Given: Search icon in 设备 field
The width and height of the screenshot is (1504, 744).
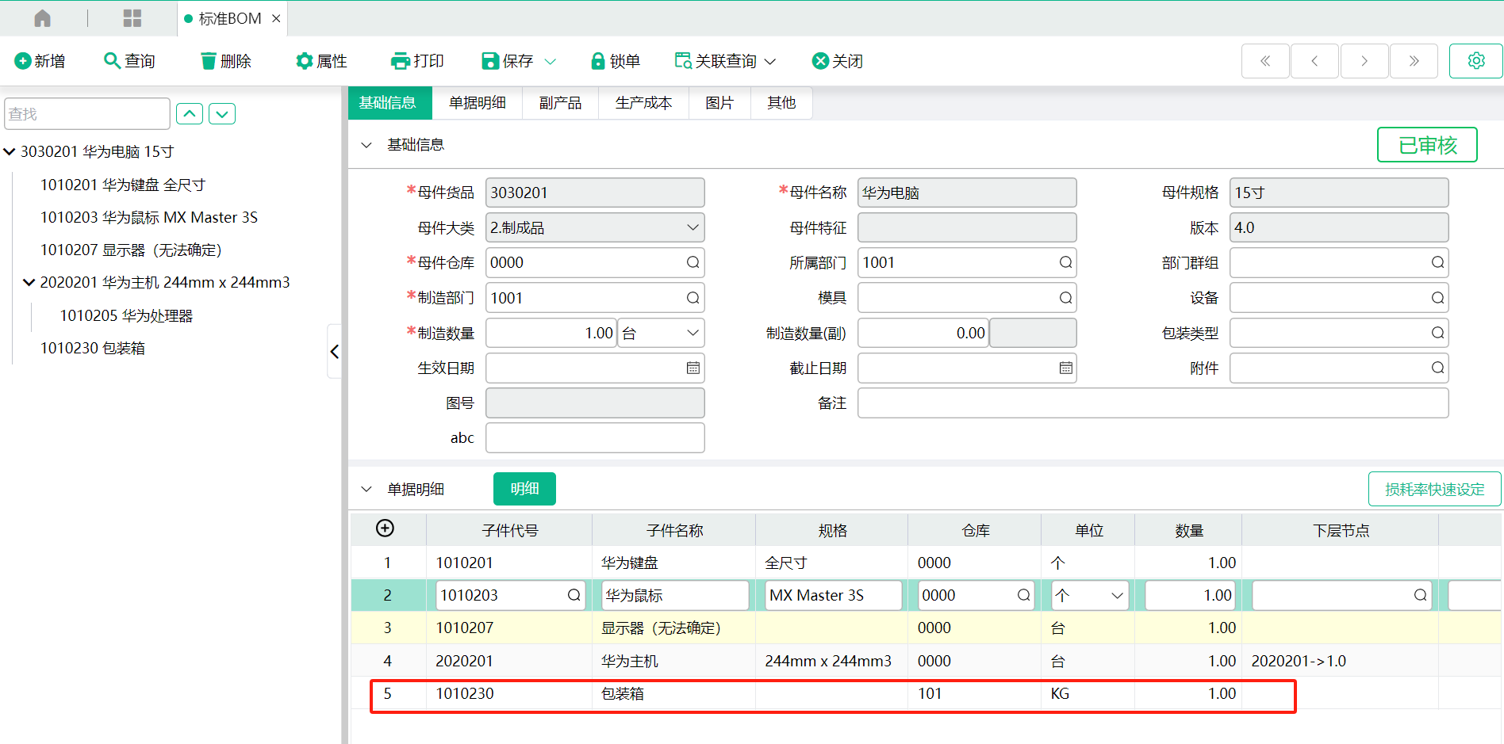Looking at the screenshot, I should (x=1437, y=298).
